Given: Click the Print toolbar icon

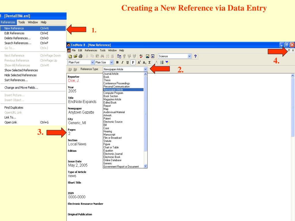Looking at the screenshot, I should (81, 56).
